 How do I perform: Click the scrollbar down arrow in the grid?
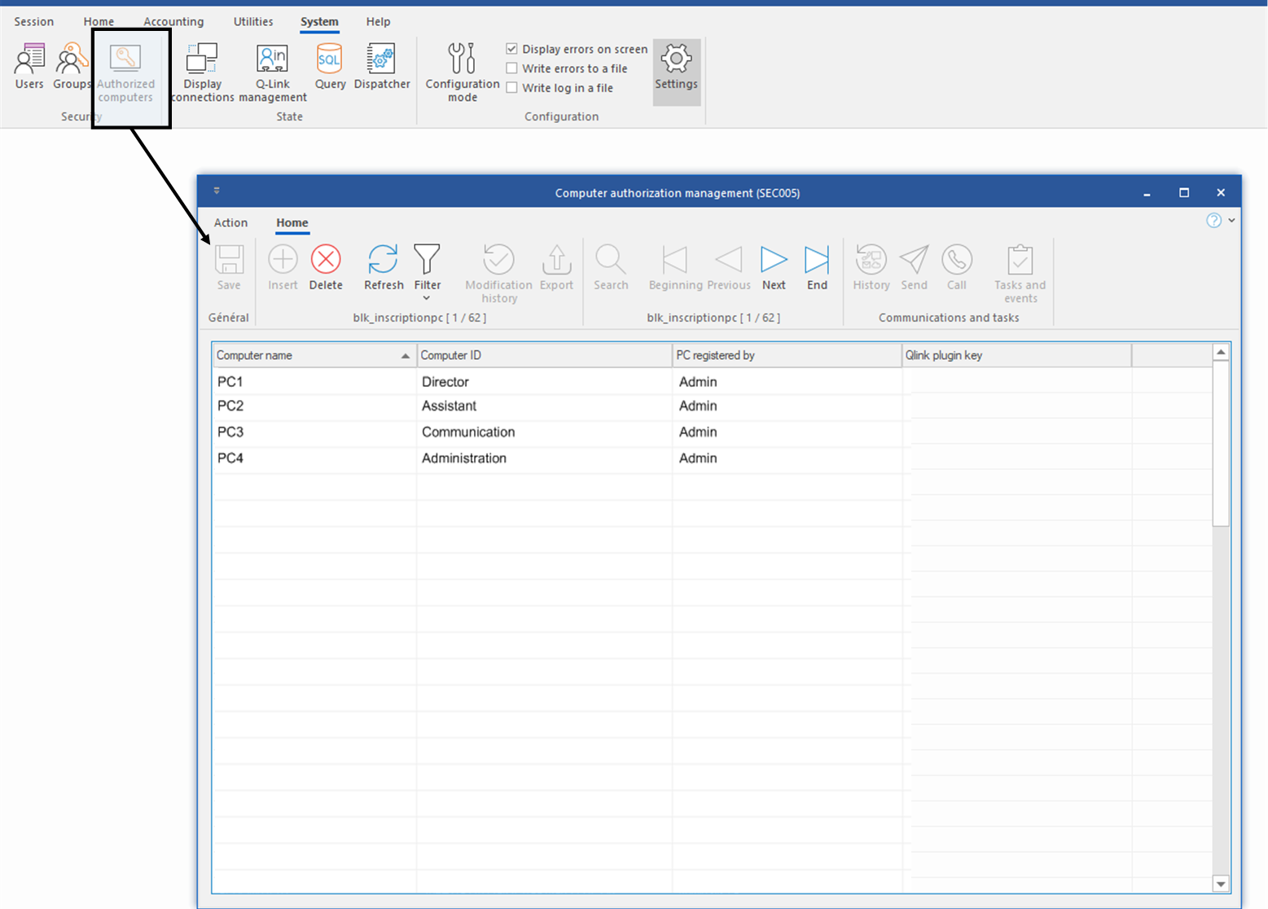pyautogui.click(x=1220, y=884)
